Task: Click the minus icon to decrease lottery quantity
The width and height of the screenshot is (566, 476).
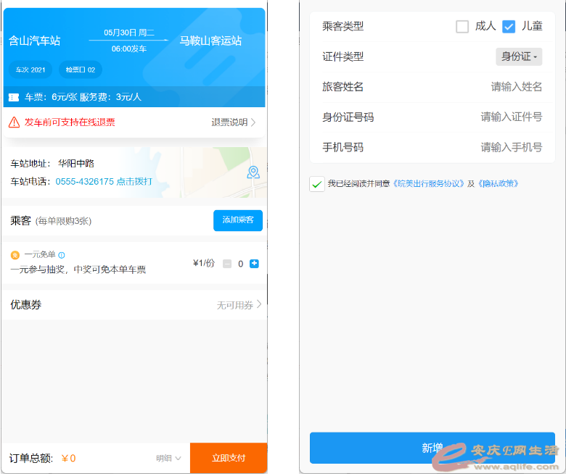Action: pos(227,264)
